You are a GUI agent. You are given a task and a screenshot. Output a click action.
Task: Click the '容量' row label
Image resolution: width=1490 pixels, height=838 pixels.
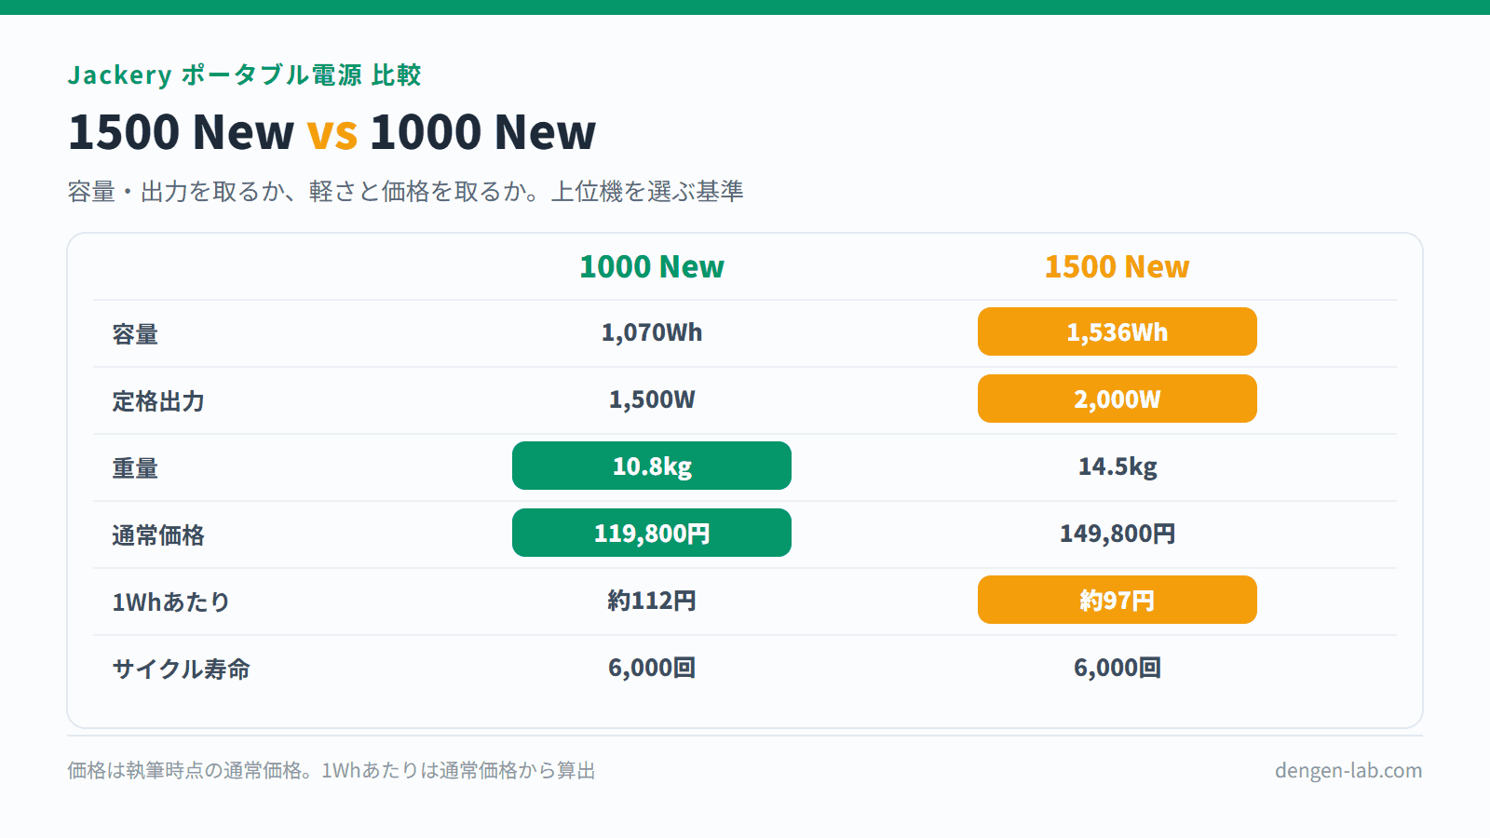click(x=135, y=333)
